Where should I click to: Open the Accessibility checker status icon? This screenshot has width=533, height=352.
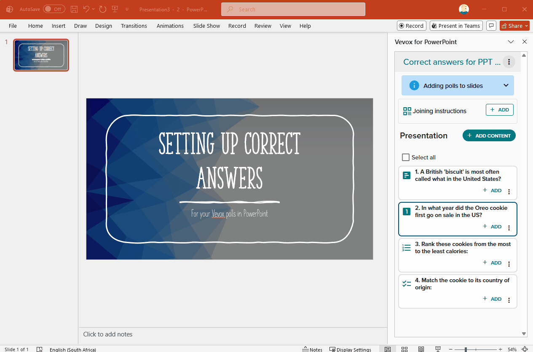coord(40,349)
